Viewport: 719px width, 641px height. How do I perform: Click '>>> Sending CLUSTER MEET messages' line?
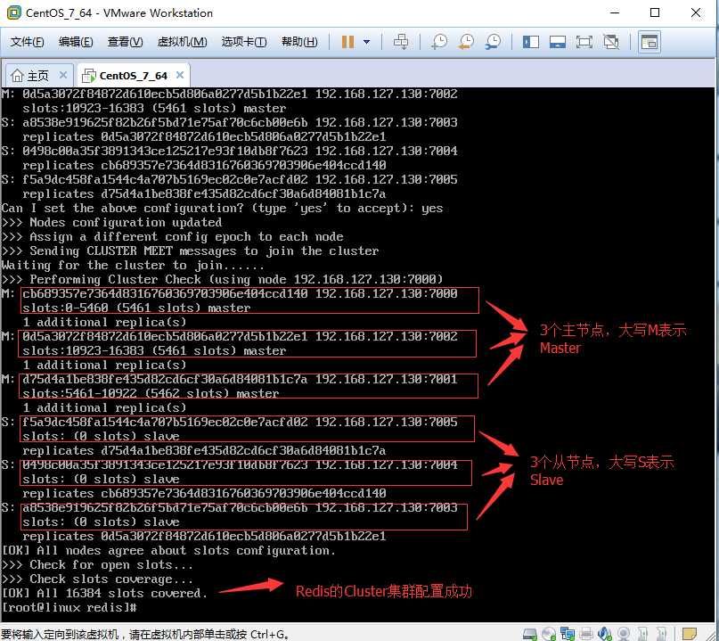pyautogui.click(x=190, y=251)
